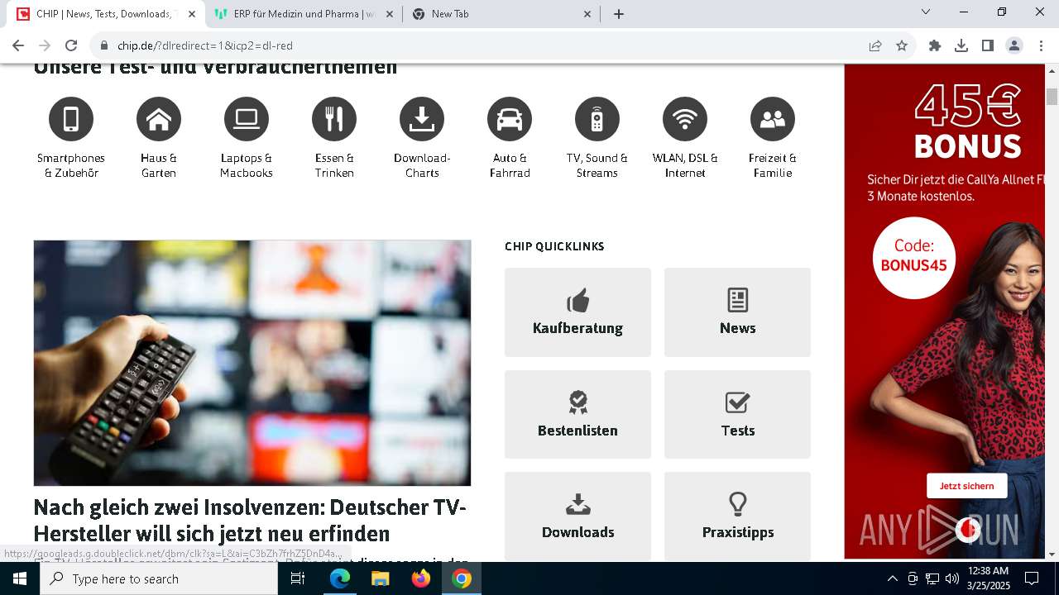Open the Windows notification center

click(x=1032, y=578)
